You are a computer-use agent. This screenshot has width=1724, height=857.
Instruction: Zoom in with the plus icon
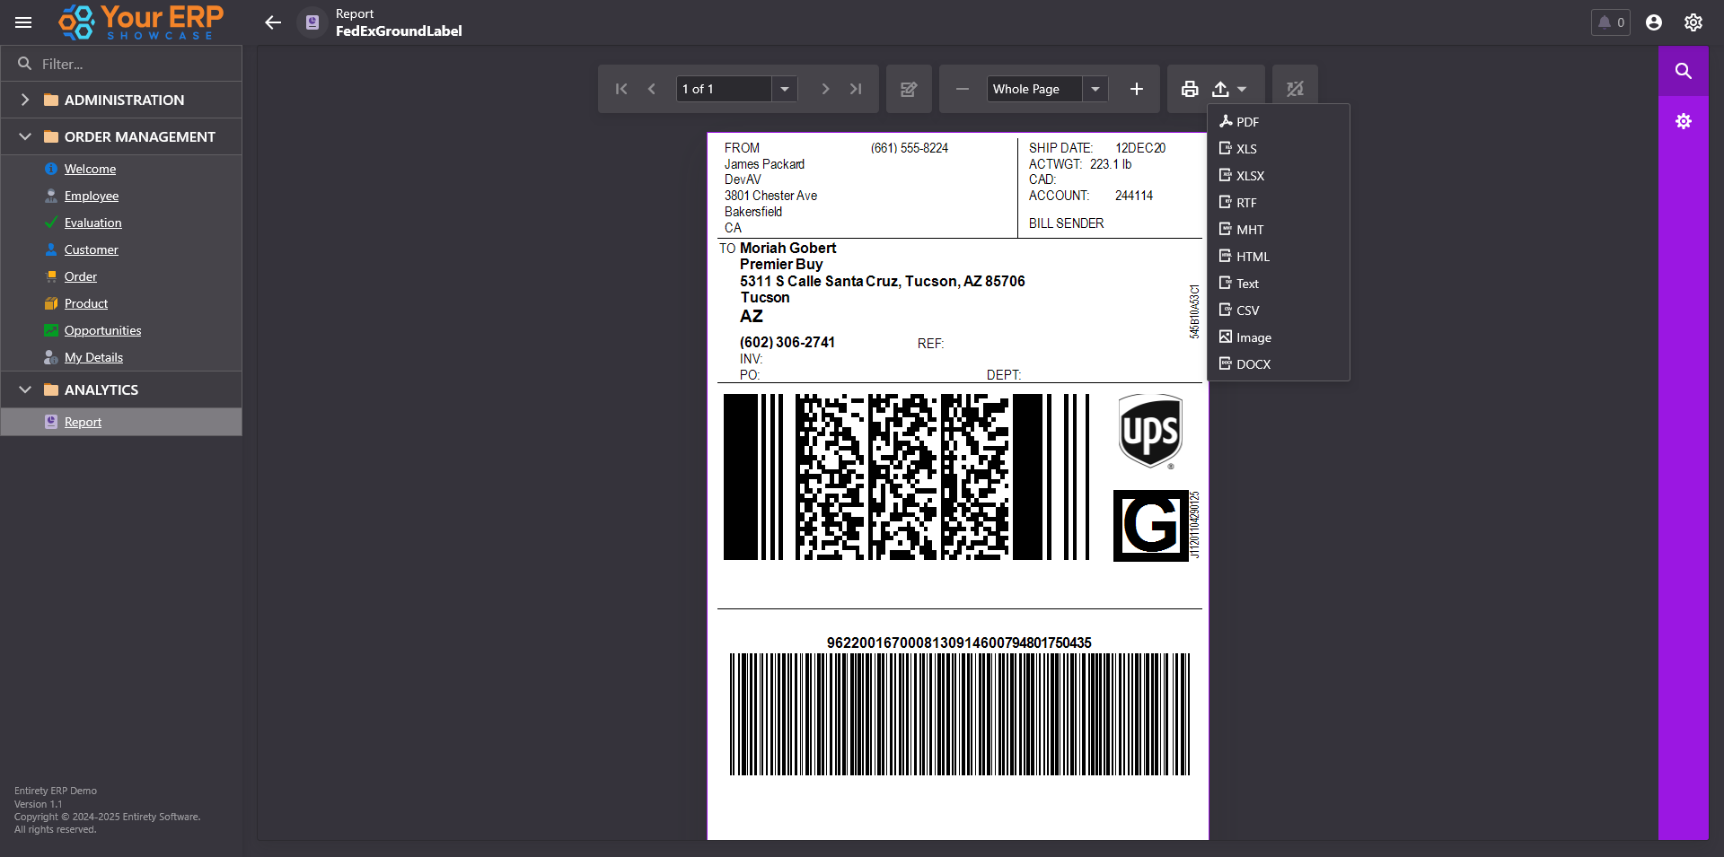pos(1136,89)
